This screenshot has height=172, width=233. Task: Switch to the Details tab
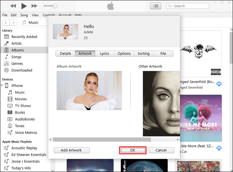pos(65,54)
